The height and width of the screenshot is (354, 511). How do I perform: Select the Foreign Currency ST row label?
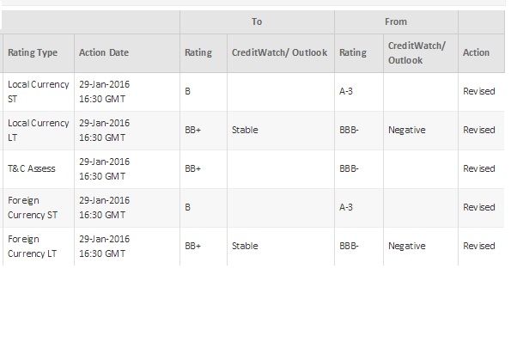(x=33, y=208)
